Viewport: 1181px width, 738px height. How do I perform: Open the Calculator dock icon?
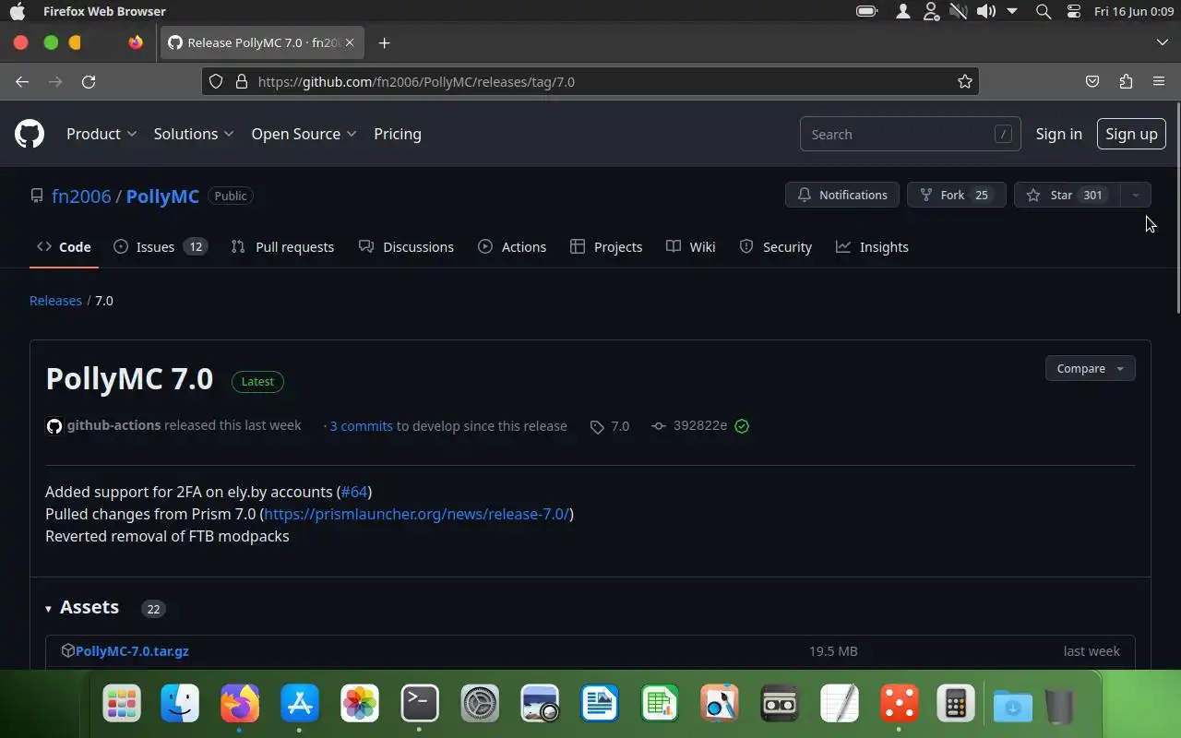point(955,705)
